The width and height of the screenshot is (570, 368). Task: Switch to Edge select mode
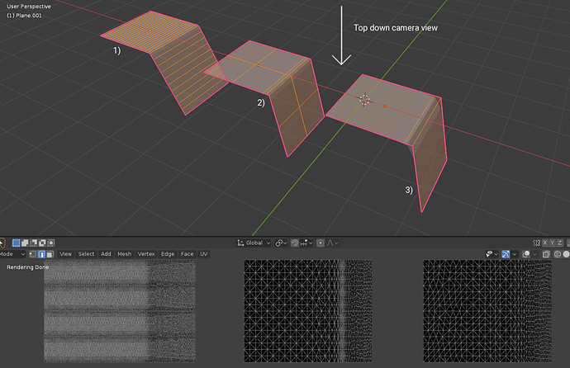(41, 254)
